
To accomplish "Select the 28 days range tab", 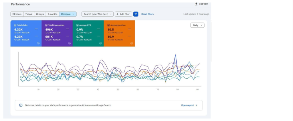I will (40, 14).
